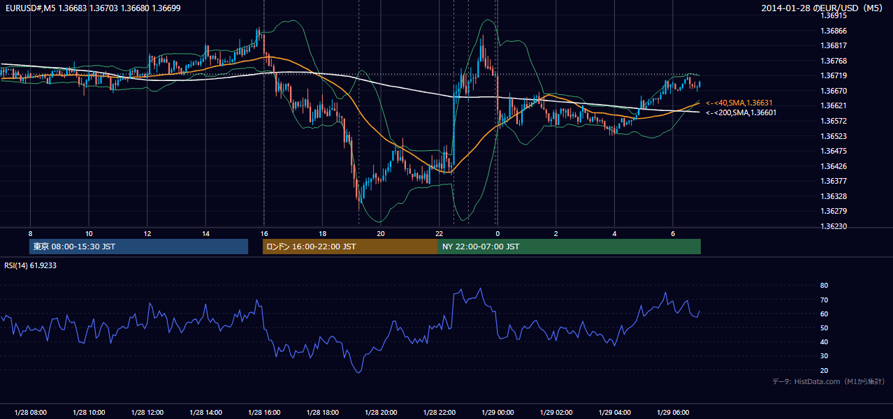893x419 pixels.
Task: Click bottom time label 1/29 06:00
Action: [x=672, y=412]
